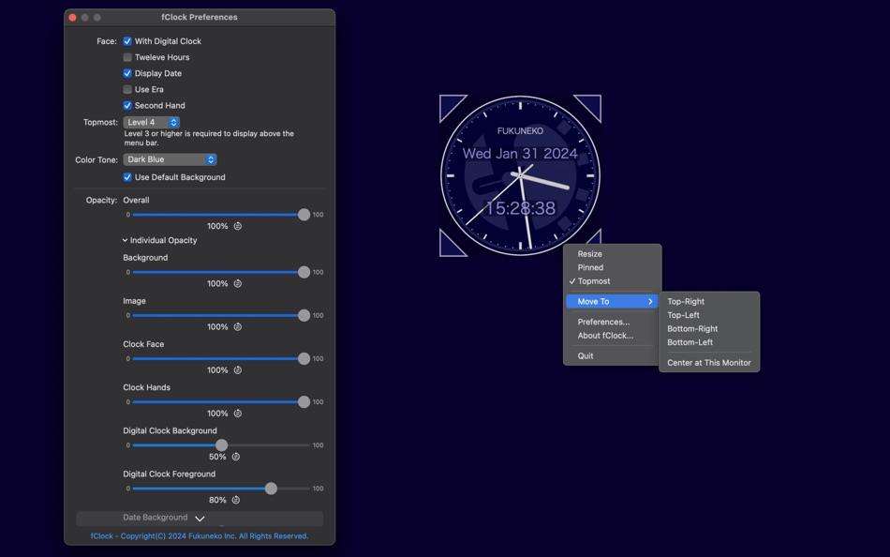Image resolution: width=890 pixels, height=557 pixels.
Task: Reset the Digital Clock Background opacity icon
Action: pyautogui.click(x=236, y=457)
